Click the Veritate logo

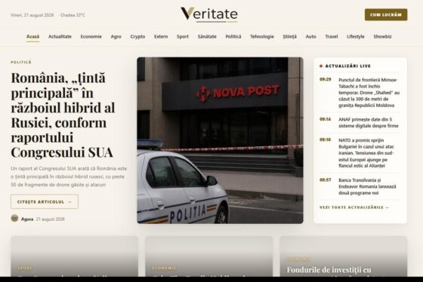pyautogui.click(x=209, y=14)
